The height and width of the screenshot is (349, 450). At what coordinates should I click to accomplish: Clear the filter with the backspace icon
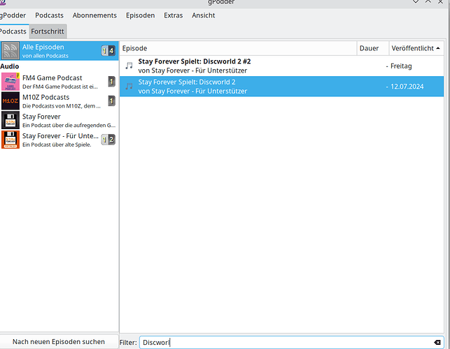click(x=437, y=343)
